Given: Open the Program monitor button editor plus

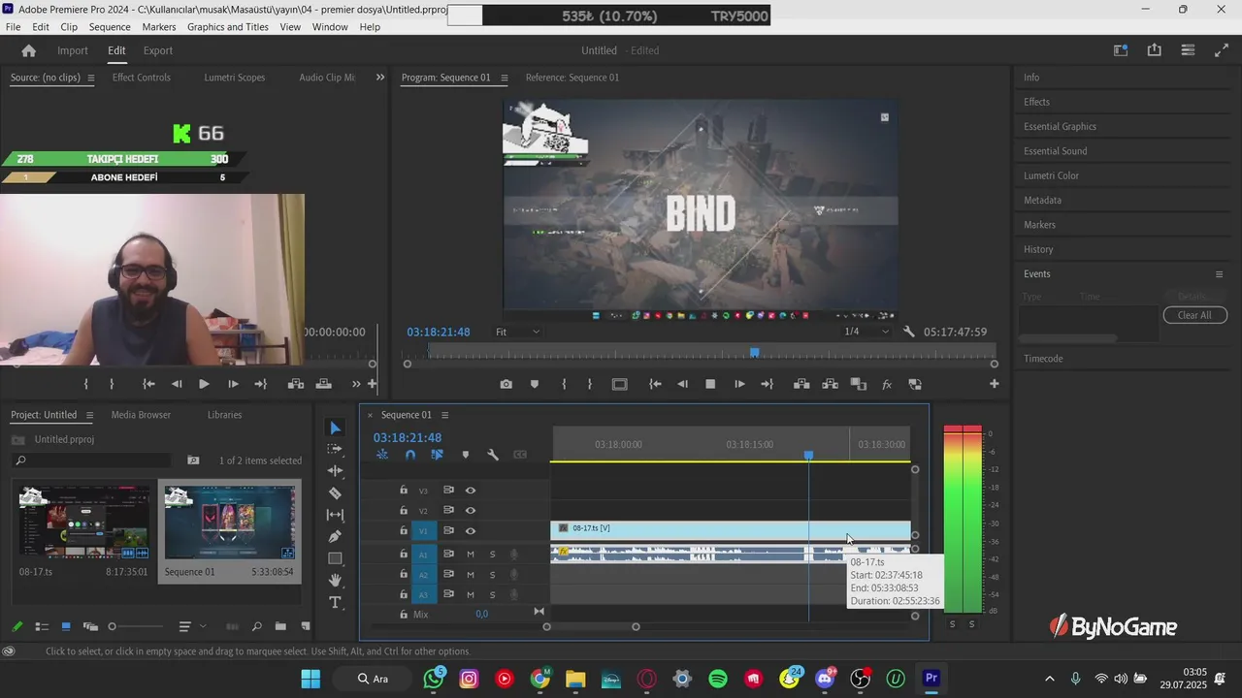Looking at the screenshot, I should (x=994, y=384).
